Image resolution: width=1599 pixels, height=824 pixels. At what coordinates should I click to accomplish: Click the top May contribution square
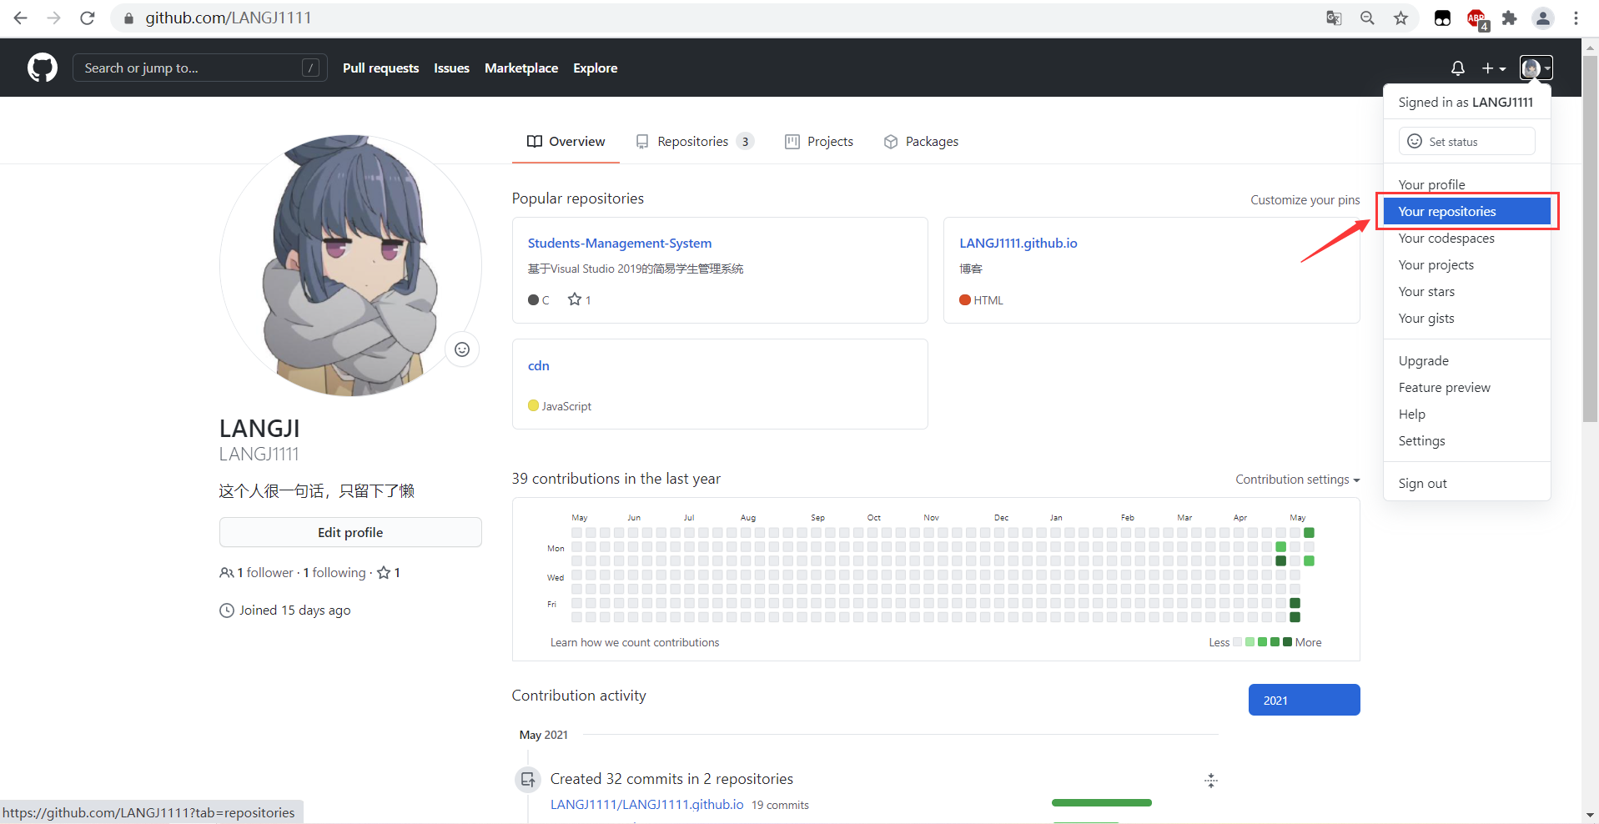[x=1309, y=533]
